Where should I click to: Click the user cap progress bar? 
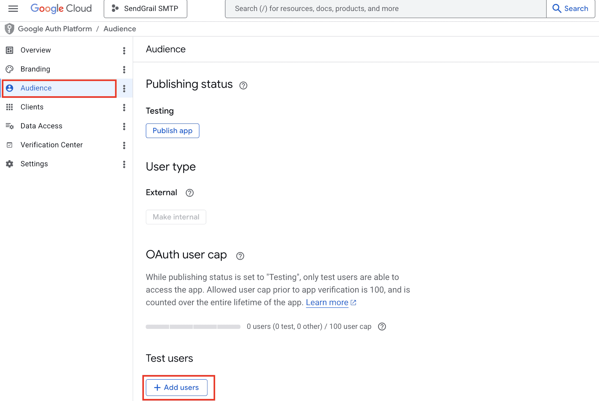coord(193,327)
